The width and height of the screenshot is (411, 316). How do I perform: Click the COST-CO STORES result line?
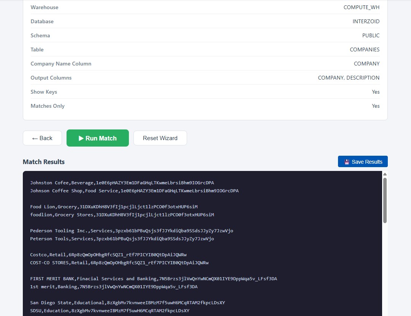pyautogui.click(x=119, y=263)
